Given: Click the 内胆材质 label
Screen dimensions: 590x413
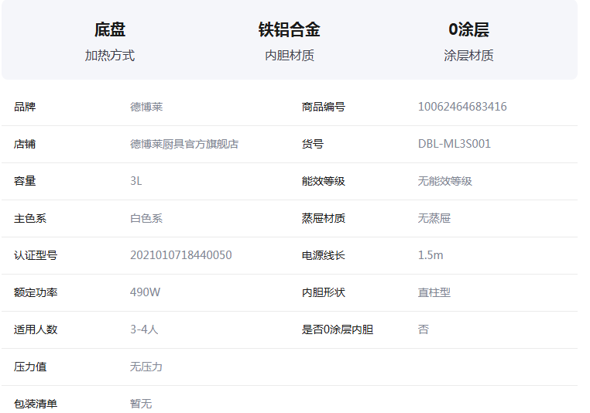Looking at the screenshot, I should point(290,56).
